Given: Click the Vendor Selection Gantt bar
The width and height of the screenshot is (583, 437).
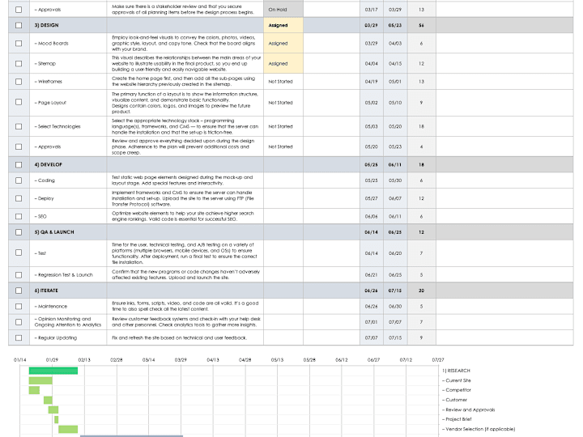Looking at the screenshot, I should 68,429.
